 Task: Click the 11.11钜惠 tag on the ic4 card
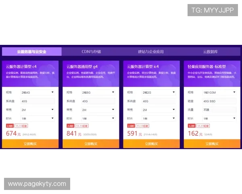(142, 126)
